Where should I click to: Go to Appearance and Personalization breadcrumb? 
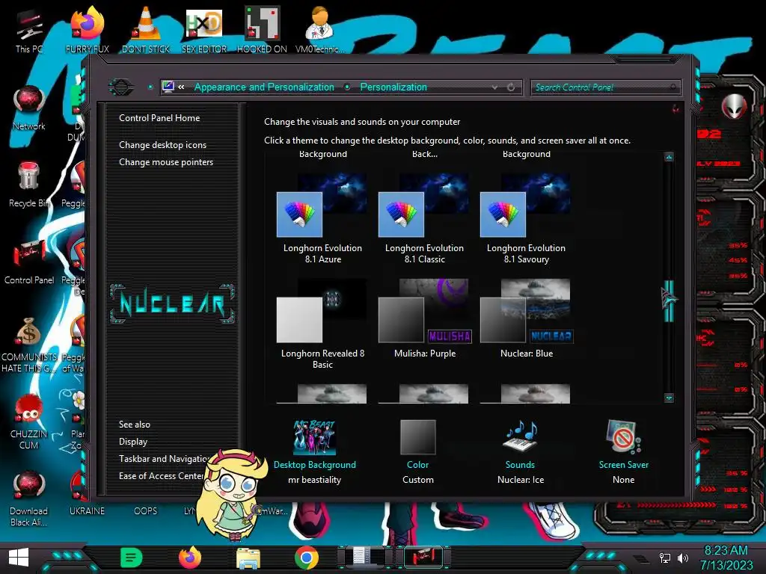[x=264, y=87]
